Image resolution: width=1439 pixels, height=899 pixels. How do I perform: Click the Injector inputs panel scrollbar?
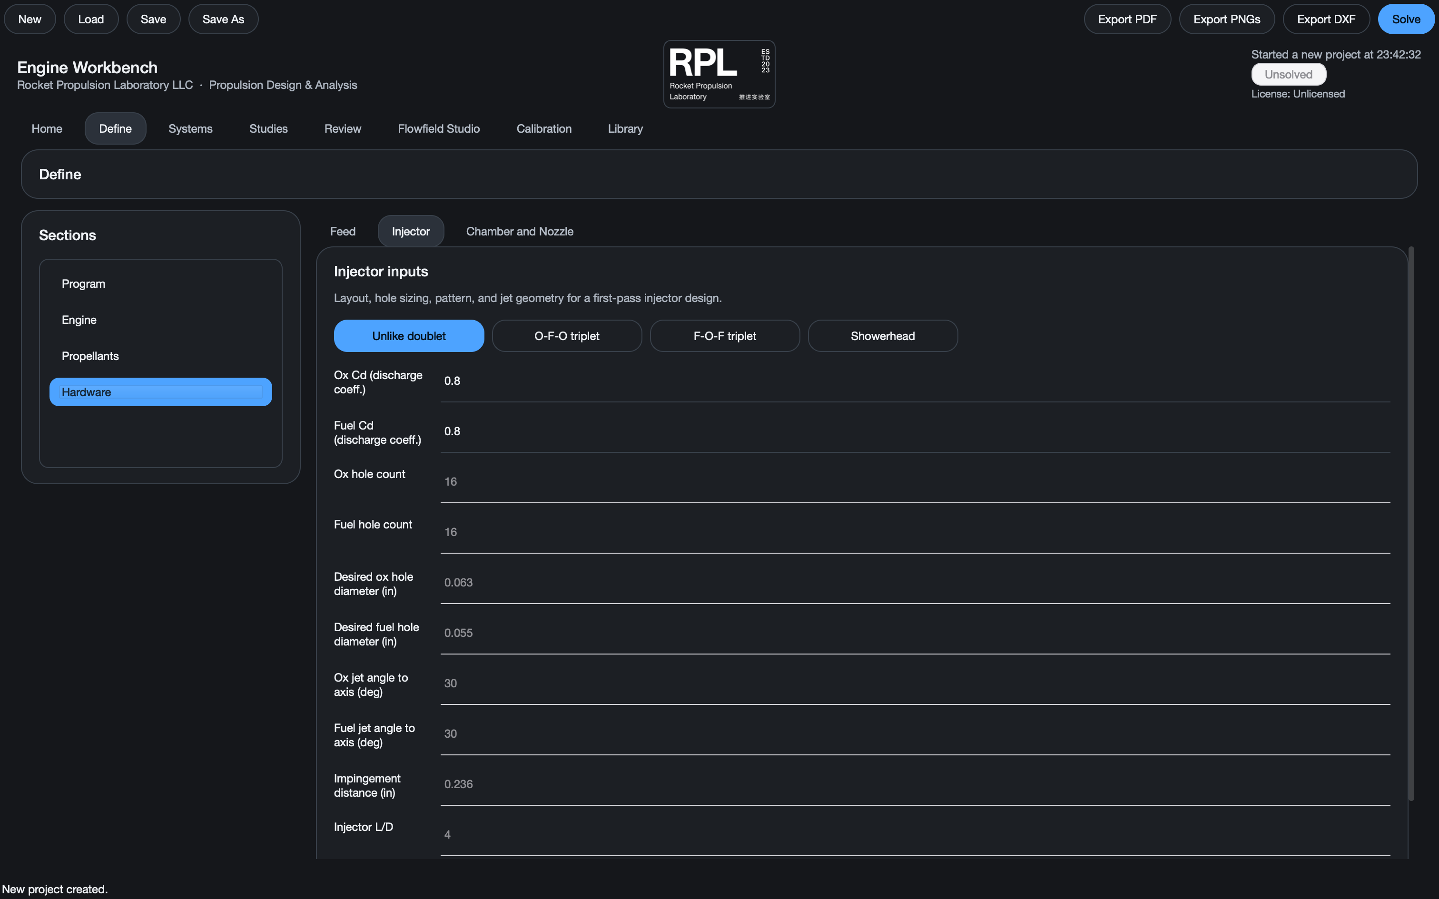click(x=1411, y=523)
